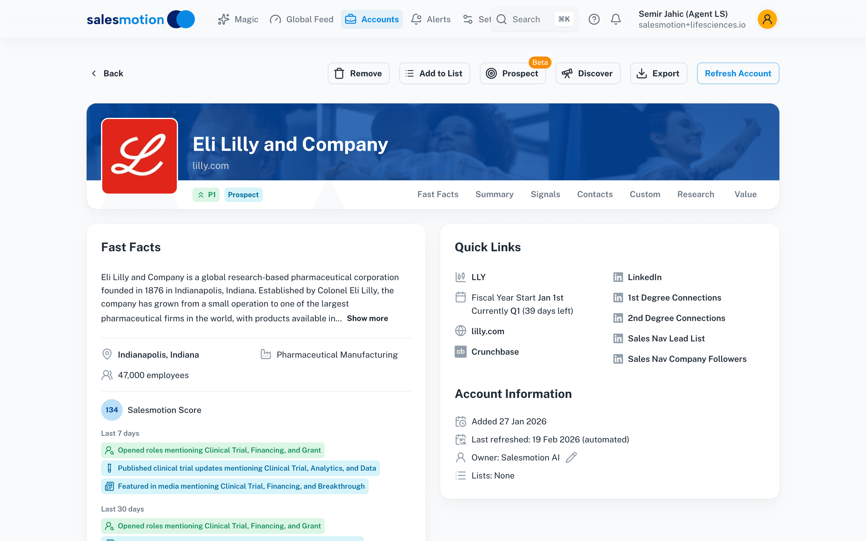The image size is (866, 541).
Task: Open Last 30 days opened roles signal
Action: 213,526
